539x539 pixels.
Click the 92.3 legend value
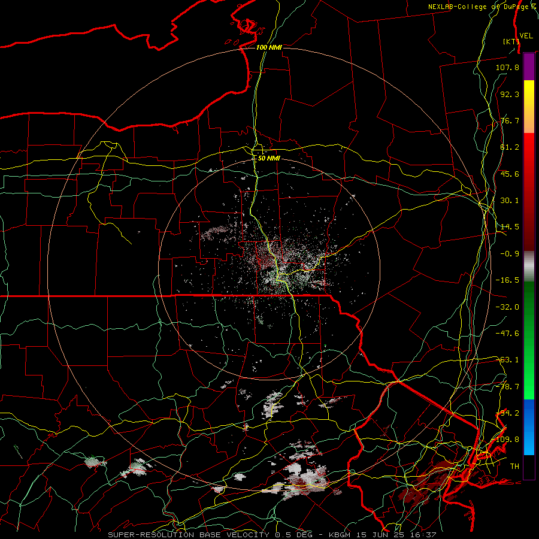tap(510, 94)
